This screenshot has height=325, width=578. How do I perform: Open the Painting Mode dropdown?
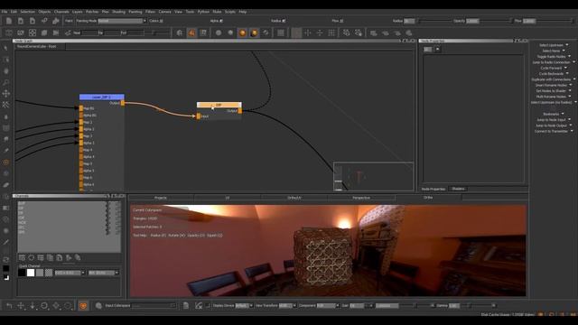122,21
